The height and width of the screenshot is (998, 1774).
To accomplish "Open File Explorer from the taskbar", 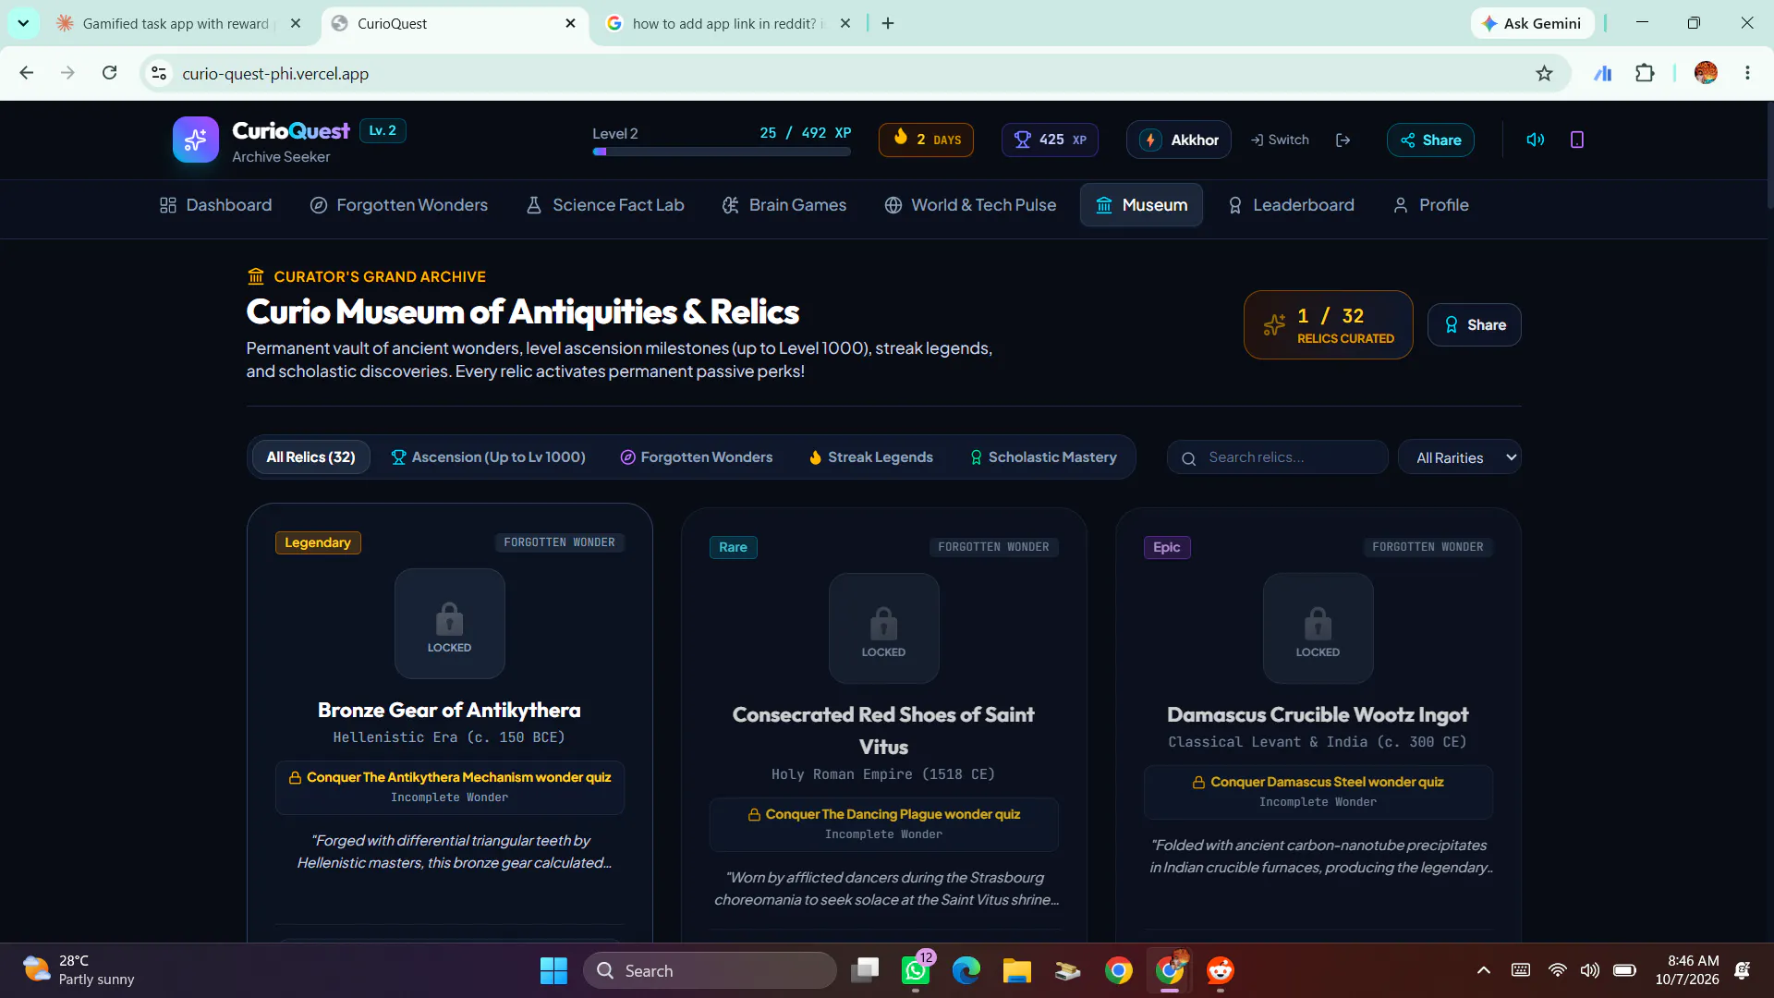I will click(x=1017, y=971).
